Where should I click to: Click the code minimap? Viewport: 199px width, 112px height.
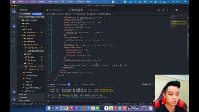pos(179,22)
